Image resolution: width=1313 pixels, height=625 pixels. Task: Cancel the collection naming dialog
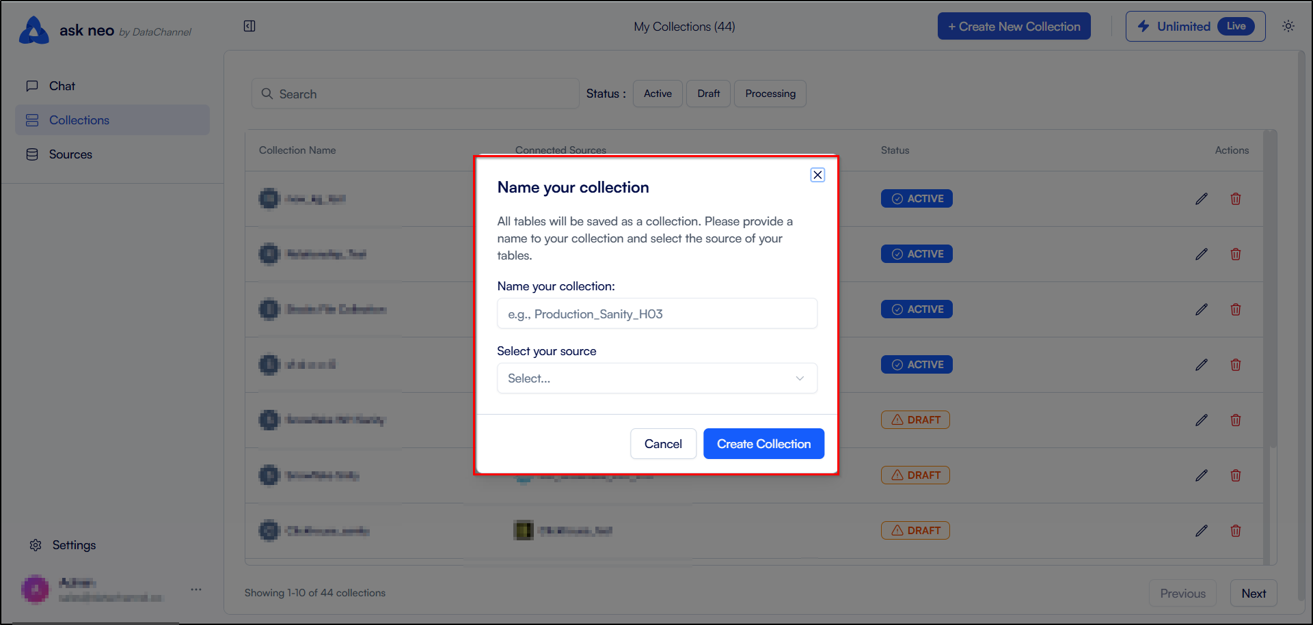click(x=663, y=444)
